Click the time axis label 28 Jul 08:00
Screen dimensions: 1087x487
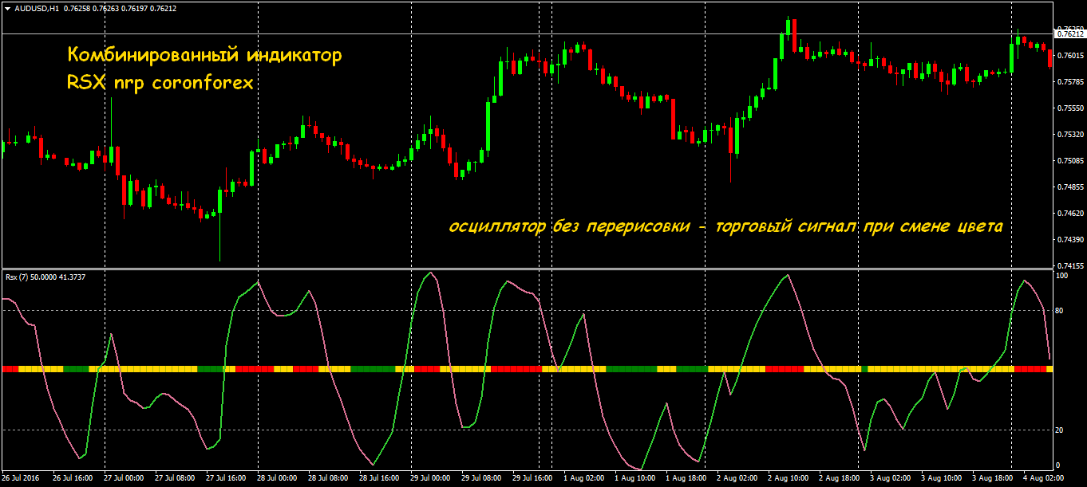(328, 478)
